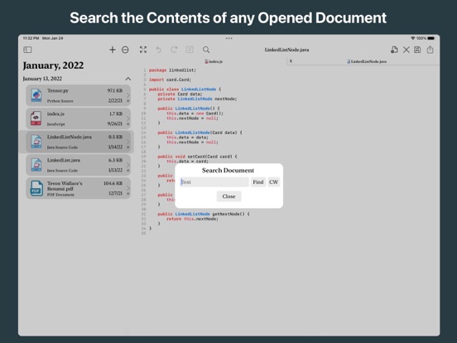The image size is (457, 343).
Task: Select the Tevon Wallace's Resumé.pdf name
Action: (65, 186)
